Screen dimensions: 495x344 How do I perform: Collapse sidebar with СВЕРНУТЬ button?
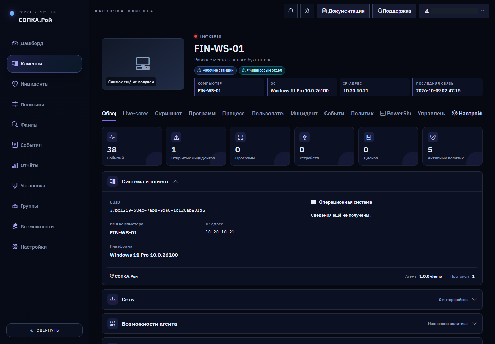(44, 330)
